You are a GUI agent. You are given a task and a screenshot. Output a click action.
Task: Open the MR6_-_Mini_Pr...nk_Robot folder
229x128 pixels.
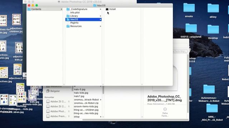tap(212, 108)
